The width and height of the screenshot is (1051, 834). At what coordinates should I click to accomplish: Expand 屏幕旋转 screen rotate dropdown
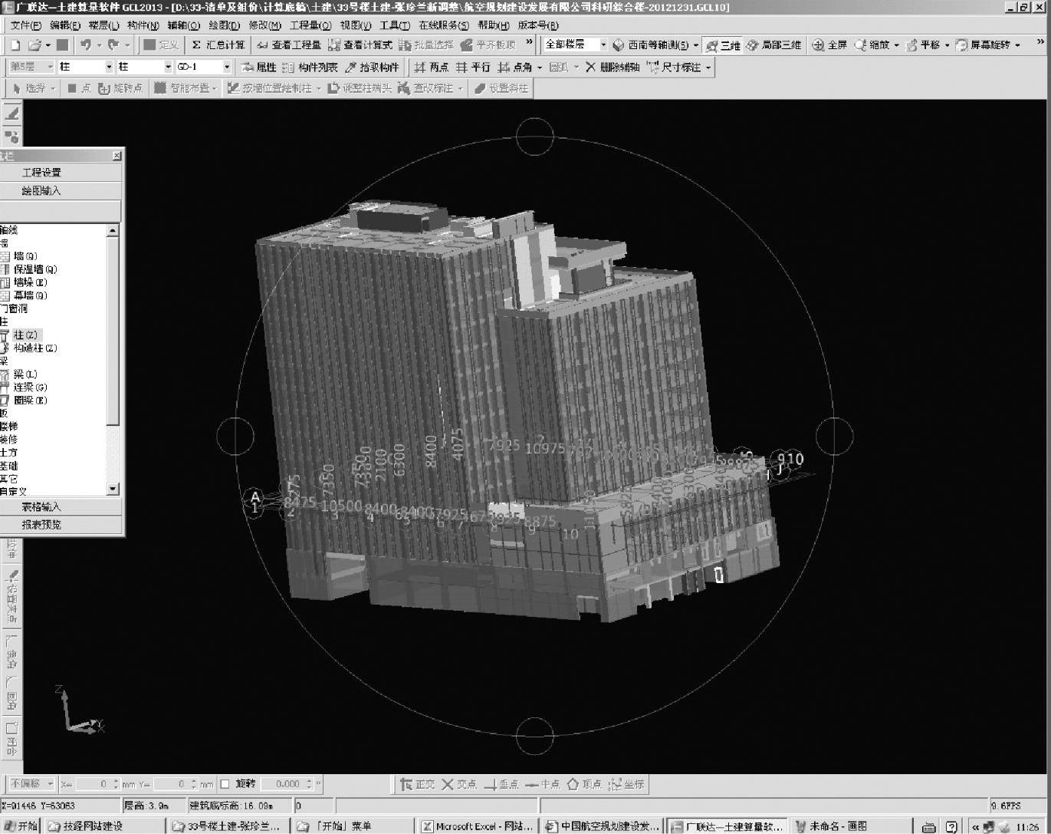[x=1018, y=45]
